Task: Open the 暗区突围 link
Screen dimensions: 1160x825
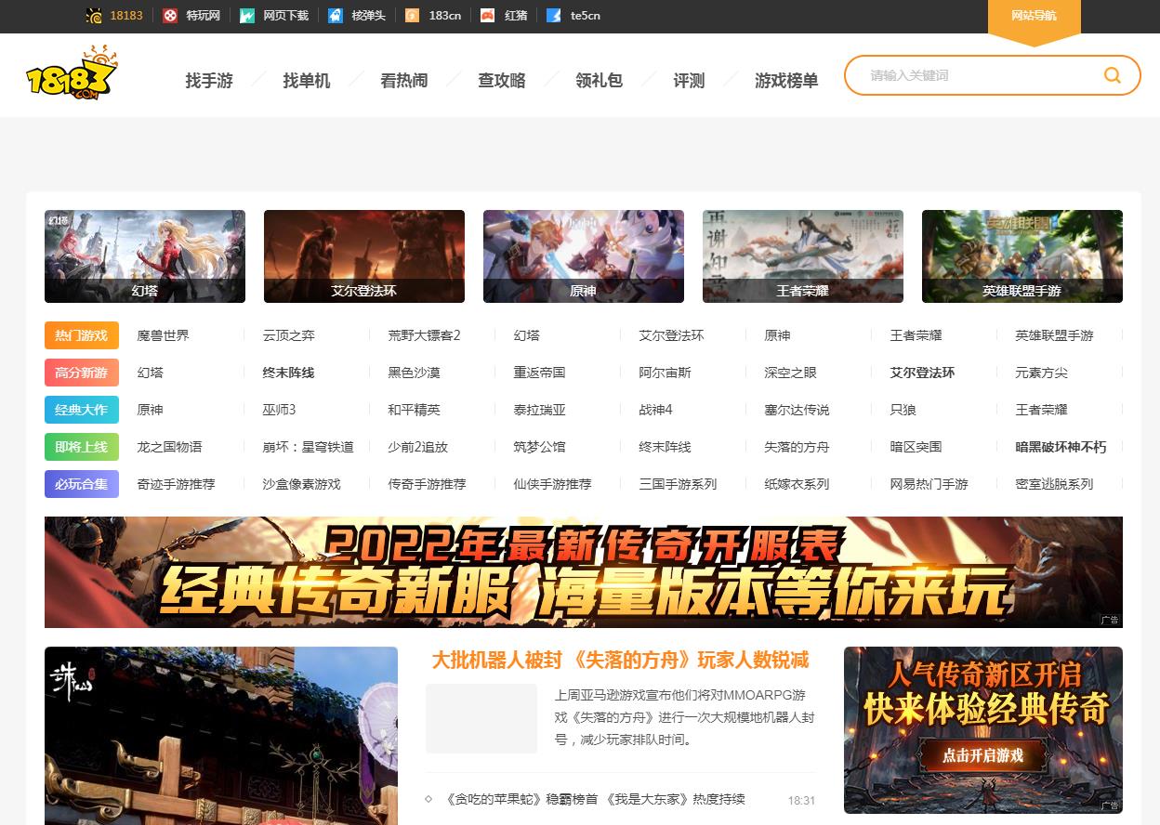Action: tap(916, 447)
